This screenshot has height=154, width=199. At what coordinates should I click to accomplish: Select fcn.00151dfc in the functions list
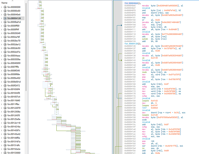tap(14, 145)
